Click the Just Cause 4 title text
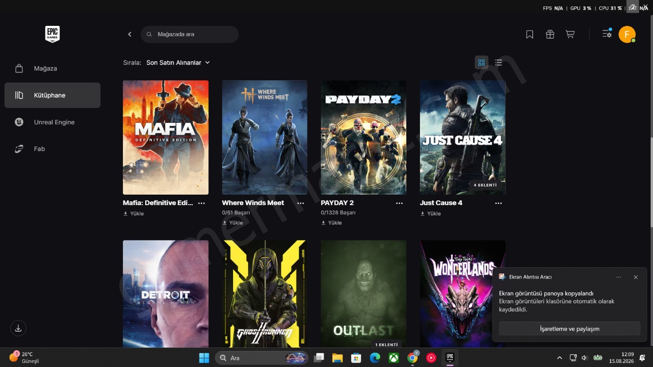The image size is (653, 367). tap(441, 203)
